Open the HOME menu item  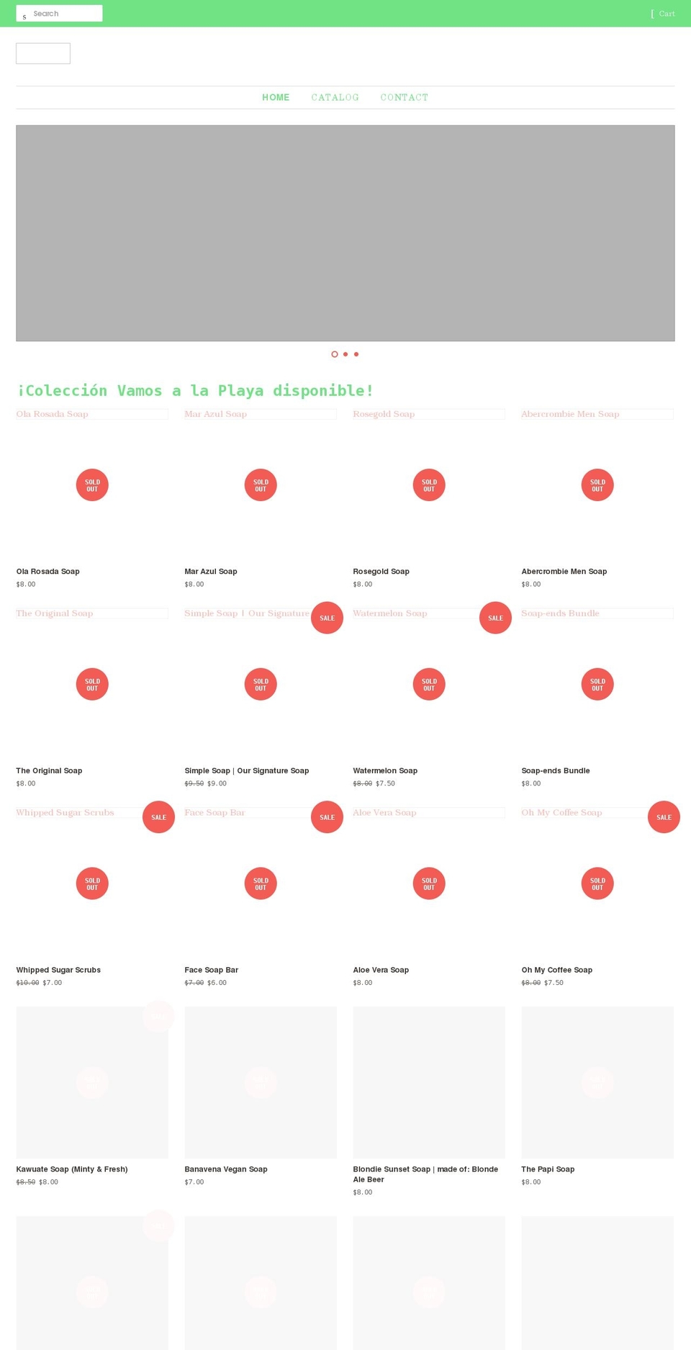[276, 97]
